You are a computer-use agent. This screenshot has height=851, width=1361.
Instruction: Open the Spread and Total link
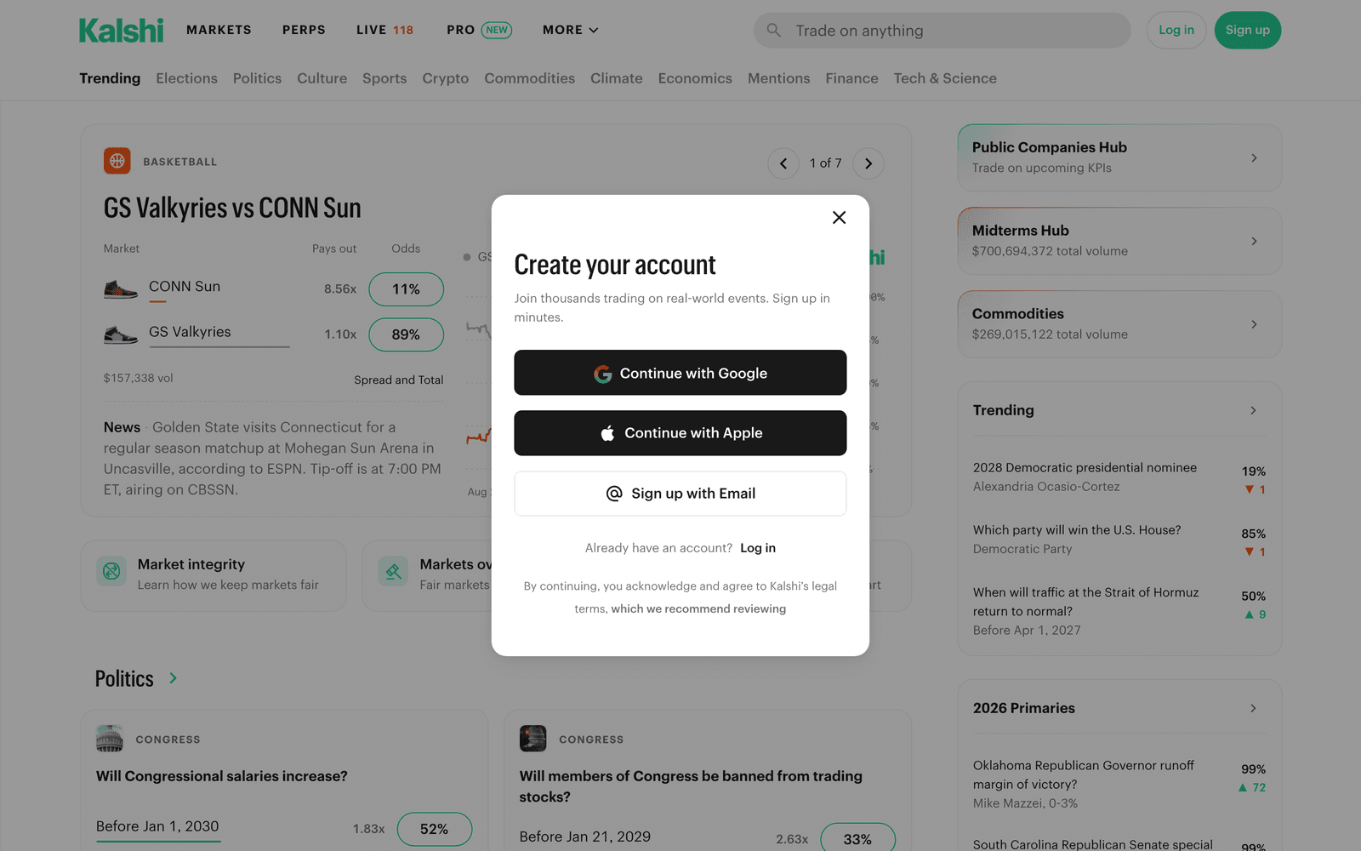[399, 380]
